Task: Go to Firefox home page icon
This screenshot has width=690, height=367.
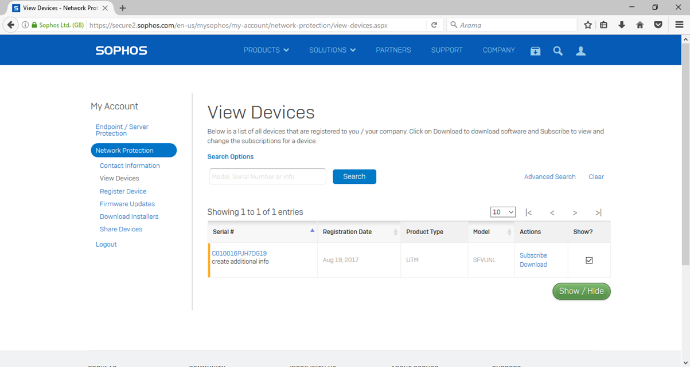Action: pyautogui.click(x=640, y=25)
